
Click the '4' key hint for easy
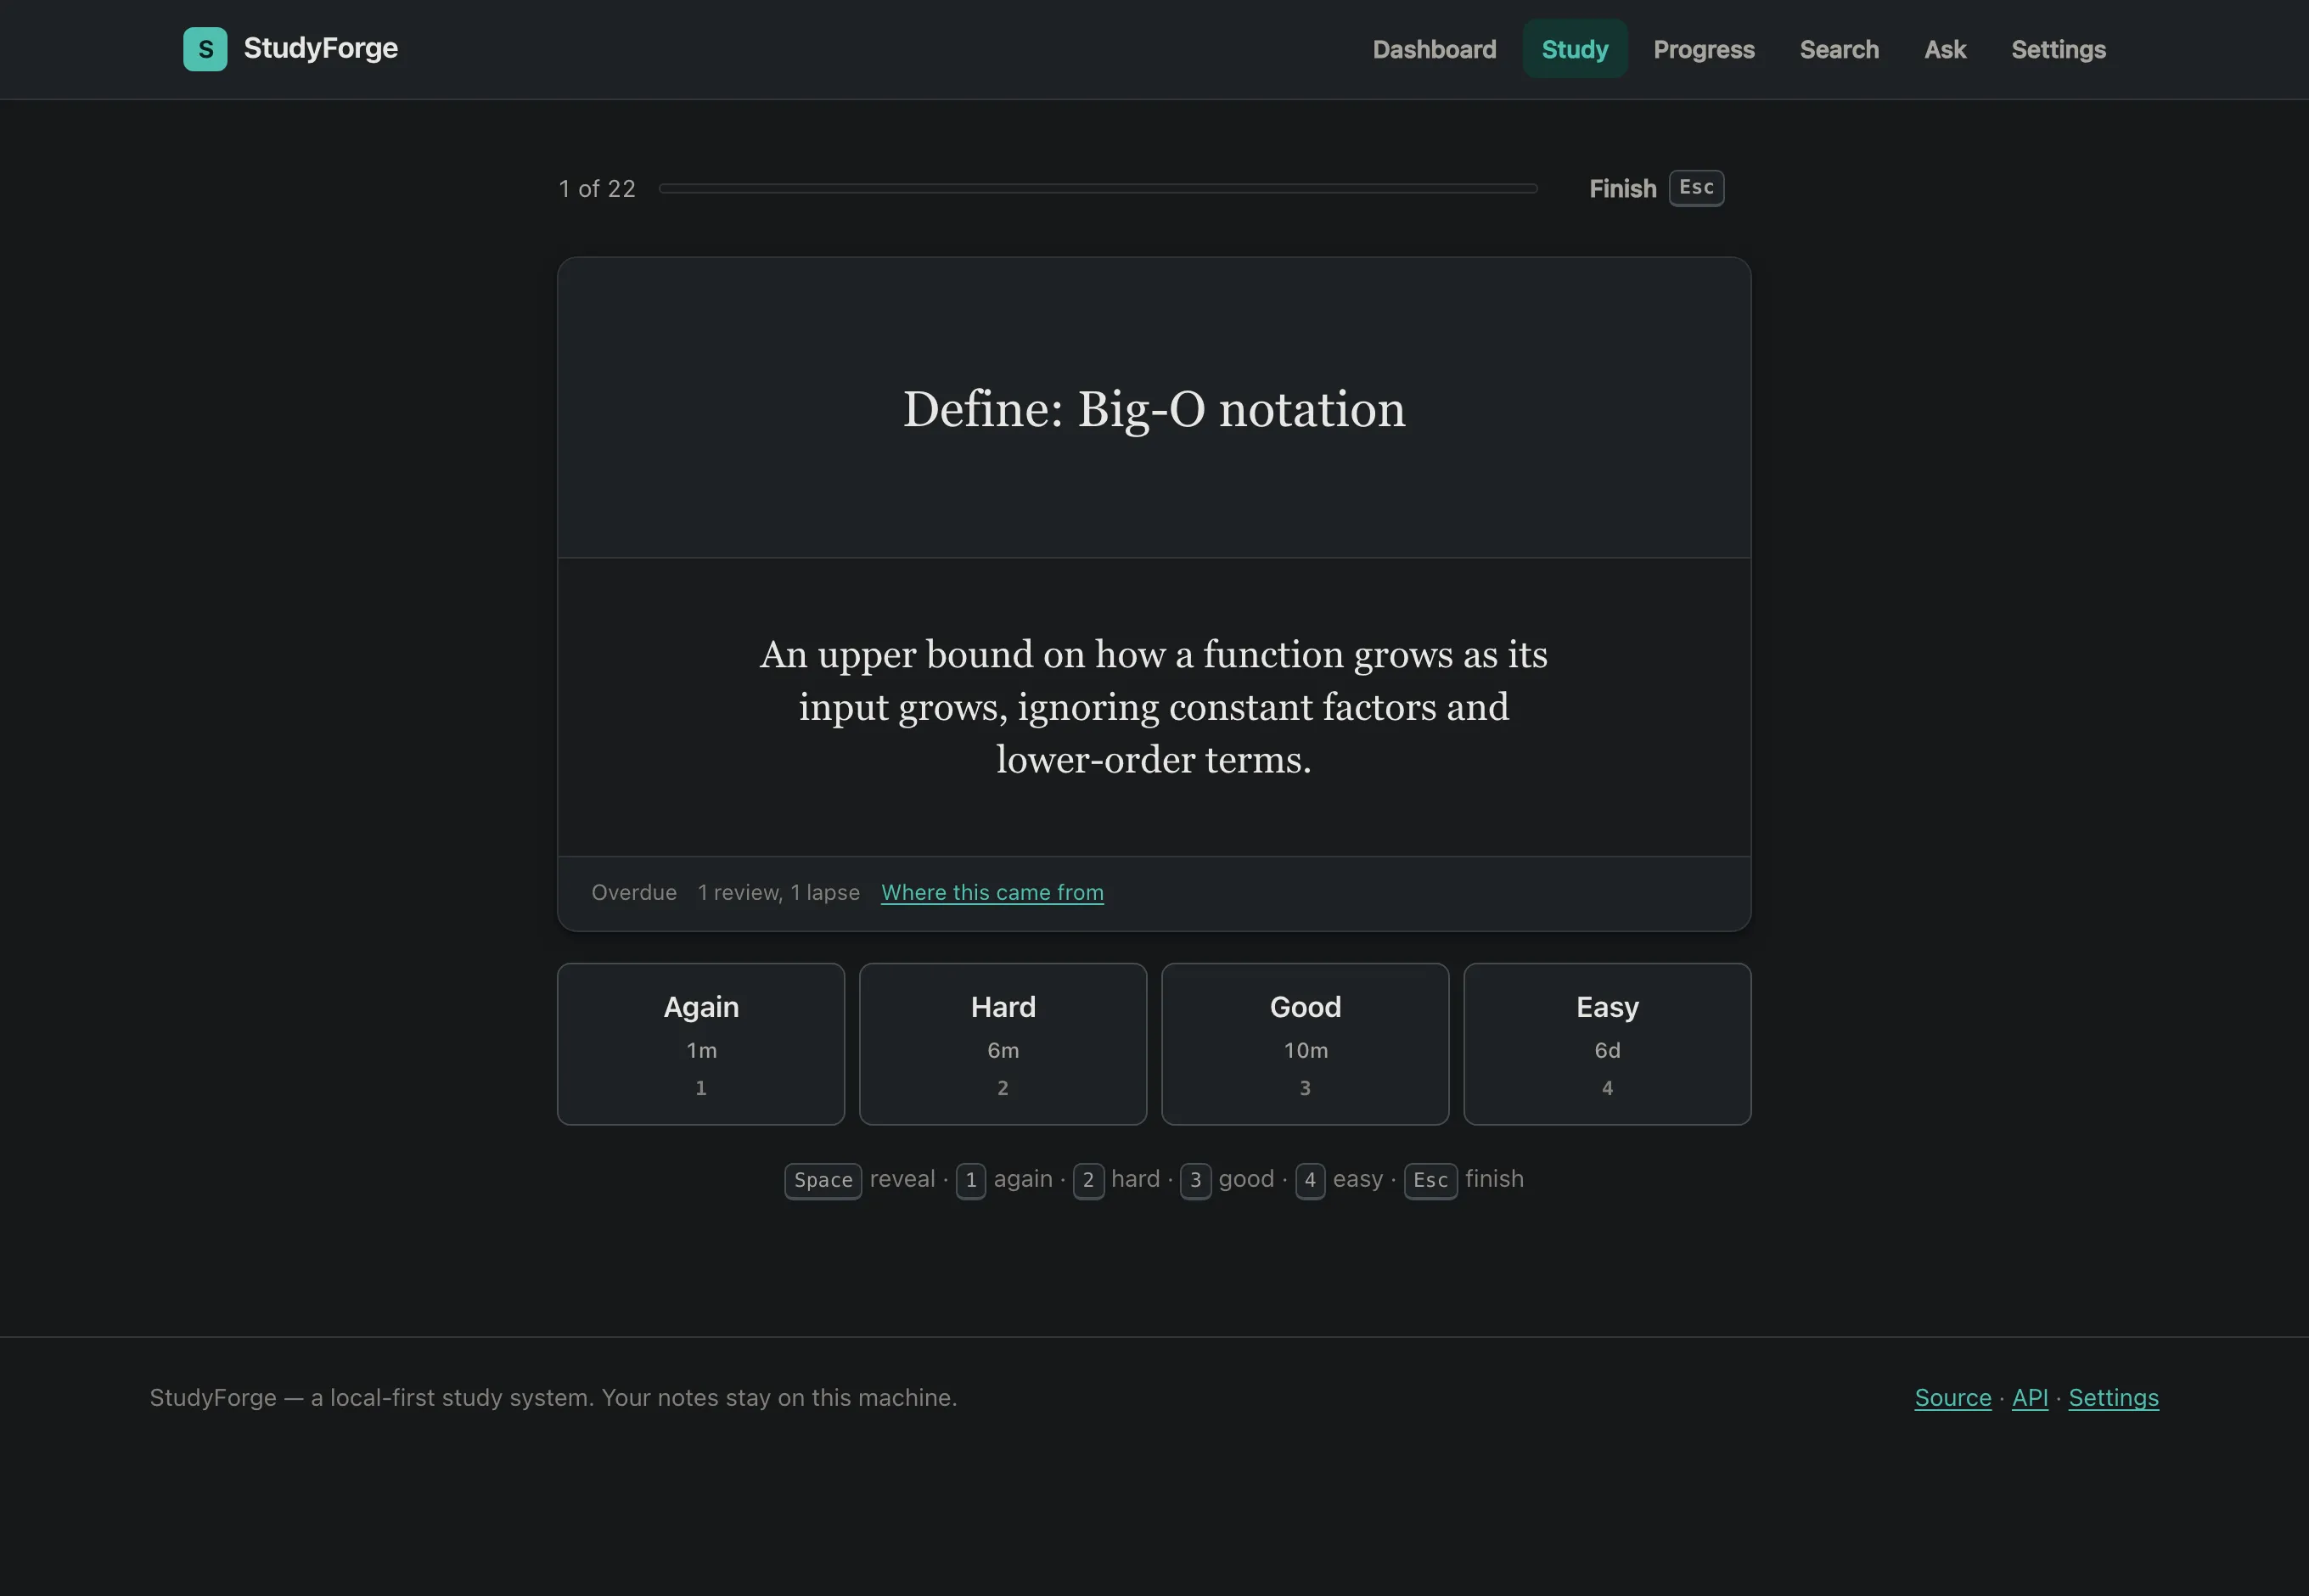pyautogui.click(x=1310, y=1180)
